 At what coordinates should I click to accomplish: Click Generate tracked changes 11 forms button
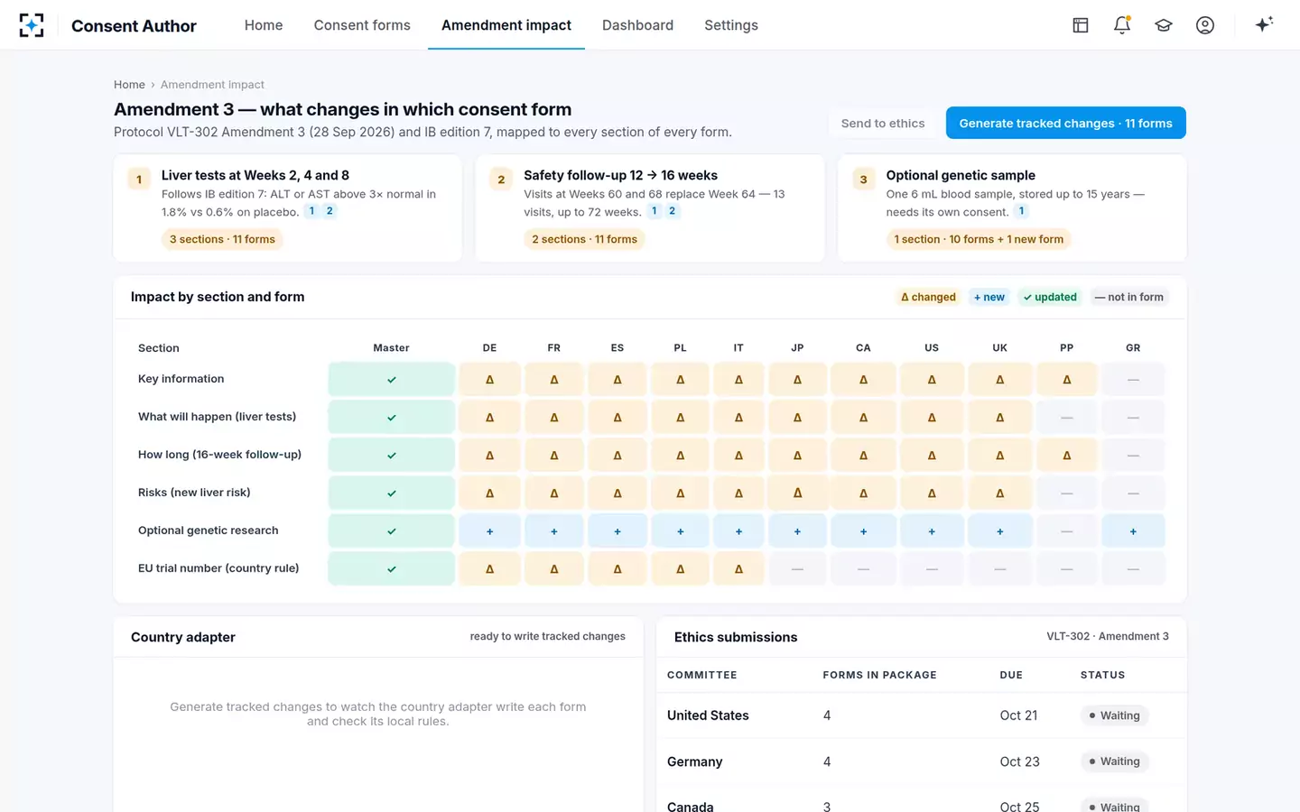point(1065,124)
